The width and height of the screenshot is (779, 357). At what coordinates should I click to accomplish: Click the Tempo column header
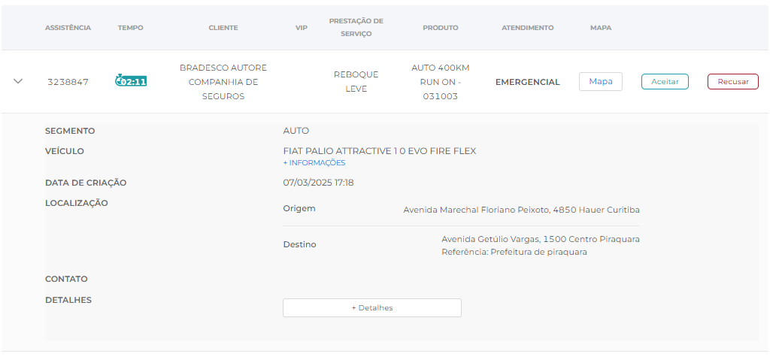point(130,28)
